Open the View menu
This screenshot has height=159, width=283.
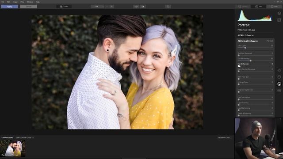click(x=22, y=2)
